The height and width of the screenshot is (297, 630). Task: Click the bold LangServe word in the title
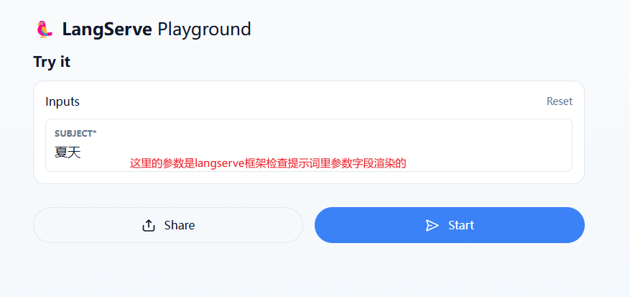107,29
